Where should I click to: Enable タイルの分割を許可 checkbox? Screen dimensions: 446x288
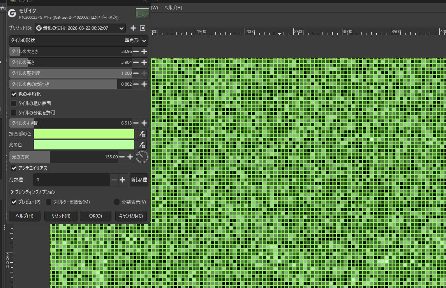14,113
